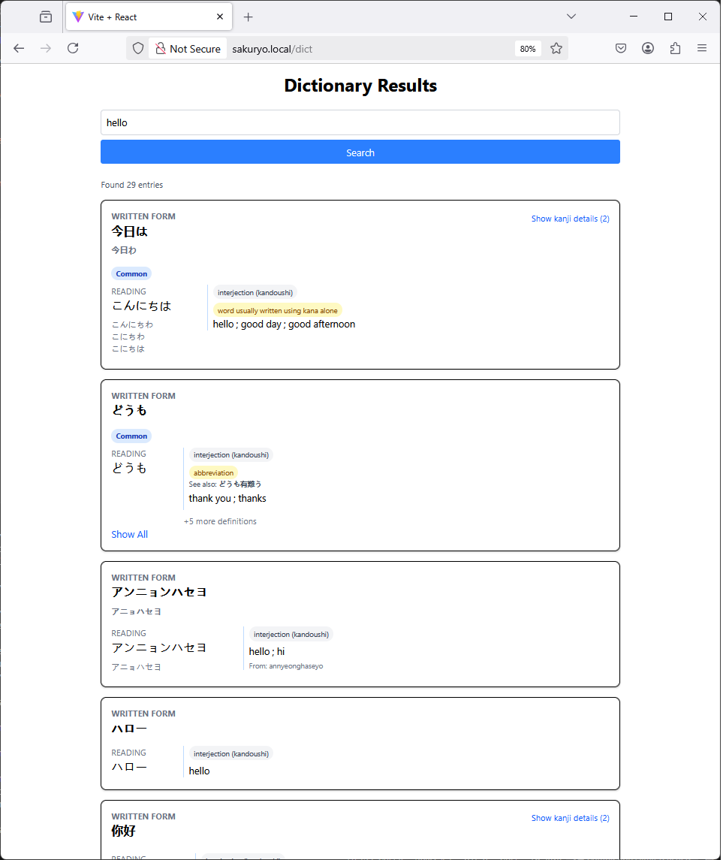The width and height of the screenshot is (723, 860).
Task: Expand kanji details for 今日は entry
Action: point(570,219)
